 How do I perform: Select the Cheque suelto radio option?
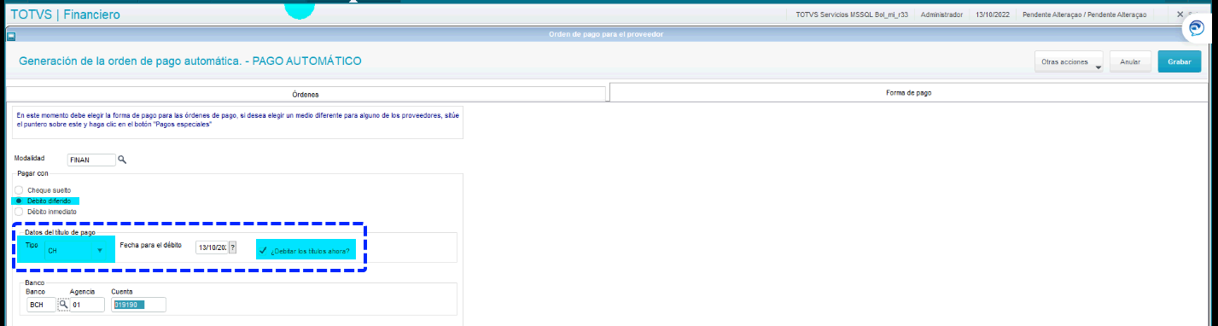click(19, 189)
